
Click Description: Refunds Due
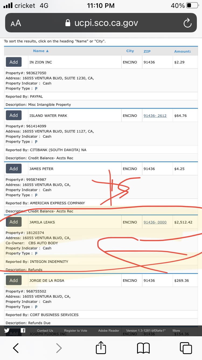click(x=28, y=323)
